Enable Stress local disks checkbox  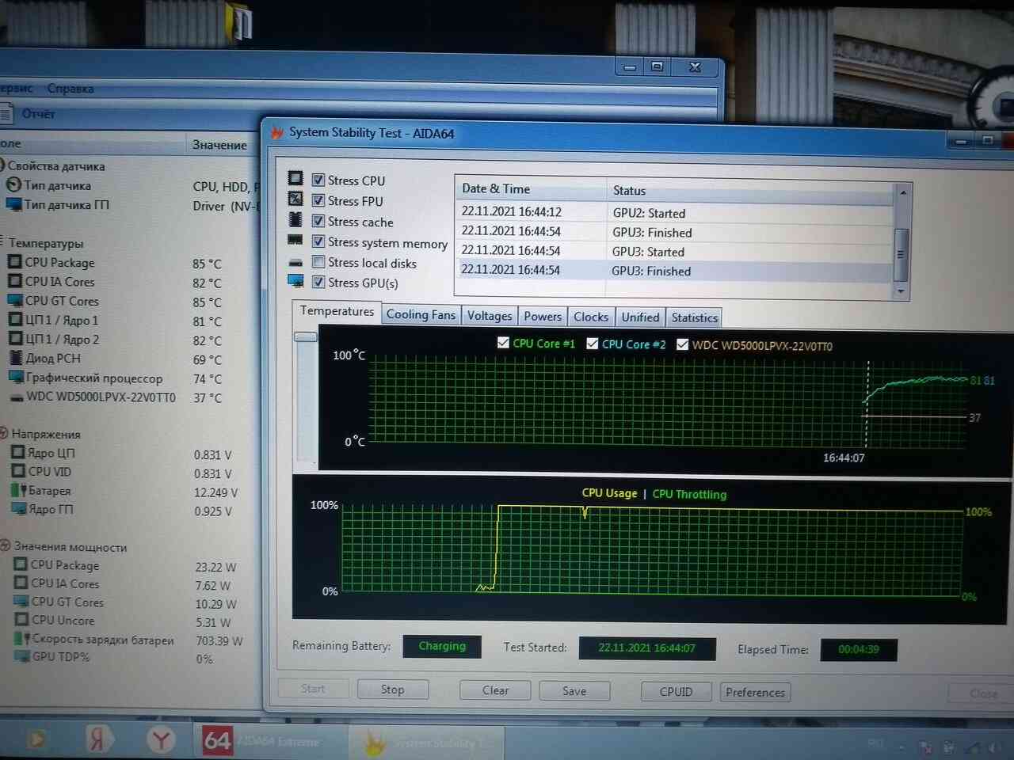(x=318, y=262)
